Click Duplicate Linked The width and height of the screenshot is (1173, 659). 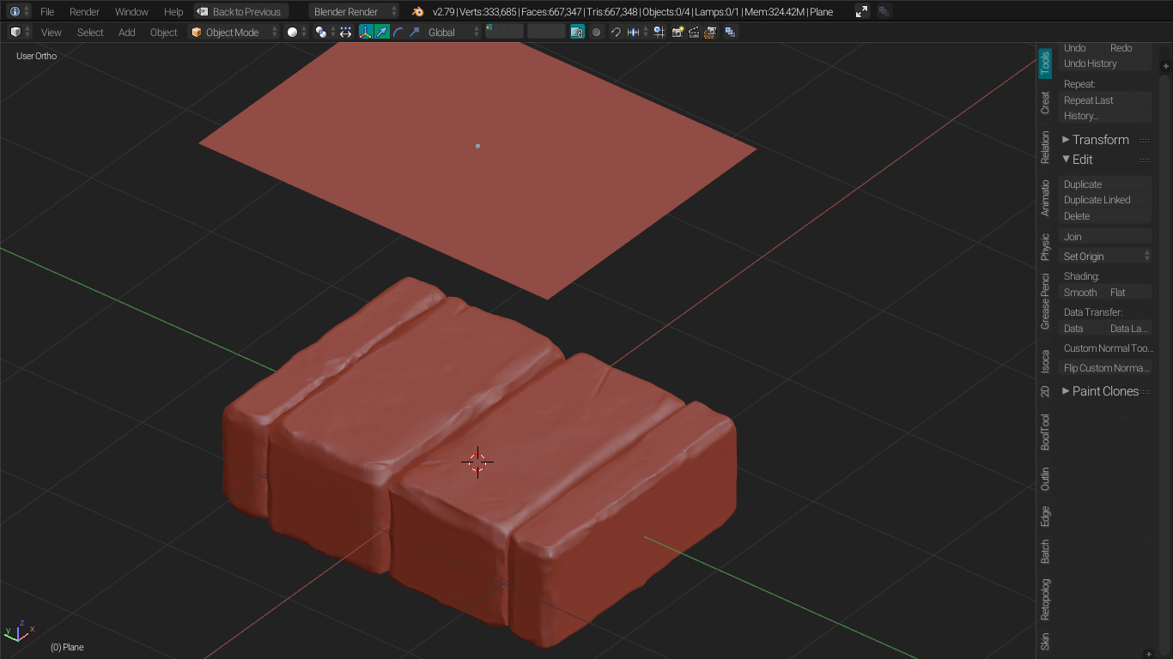click(1105, 200)
